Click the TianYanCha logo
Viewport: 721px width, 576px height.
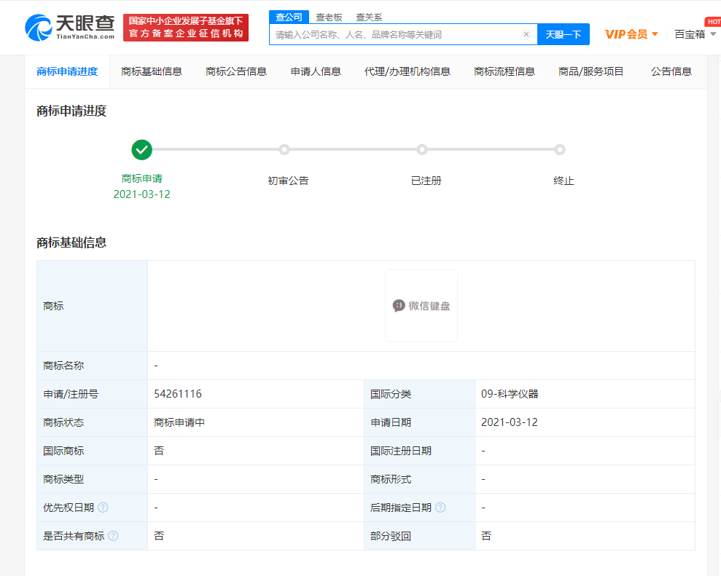[70, 27]
